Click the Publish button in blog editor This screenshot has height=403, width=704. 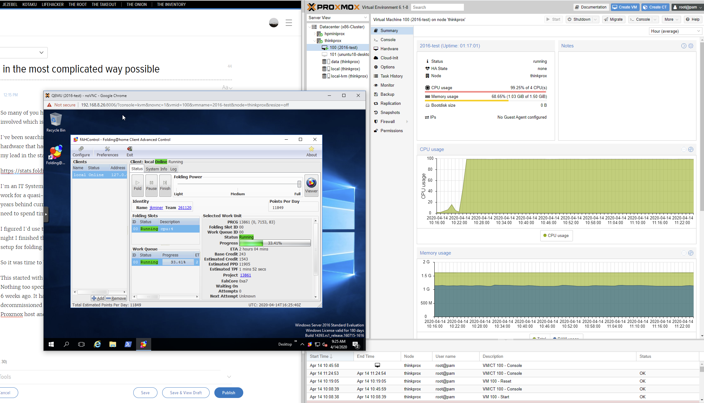228,393
